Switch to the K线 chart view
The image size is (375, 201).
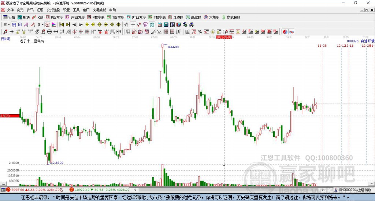(38, 17)
